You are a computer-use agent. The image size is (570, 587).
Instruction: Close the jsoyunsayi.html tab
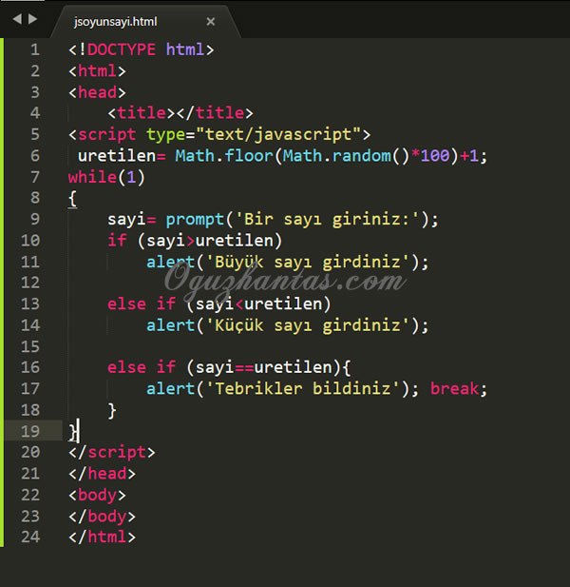[211, 22]
